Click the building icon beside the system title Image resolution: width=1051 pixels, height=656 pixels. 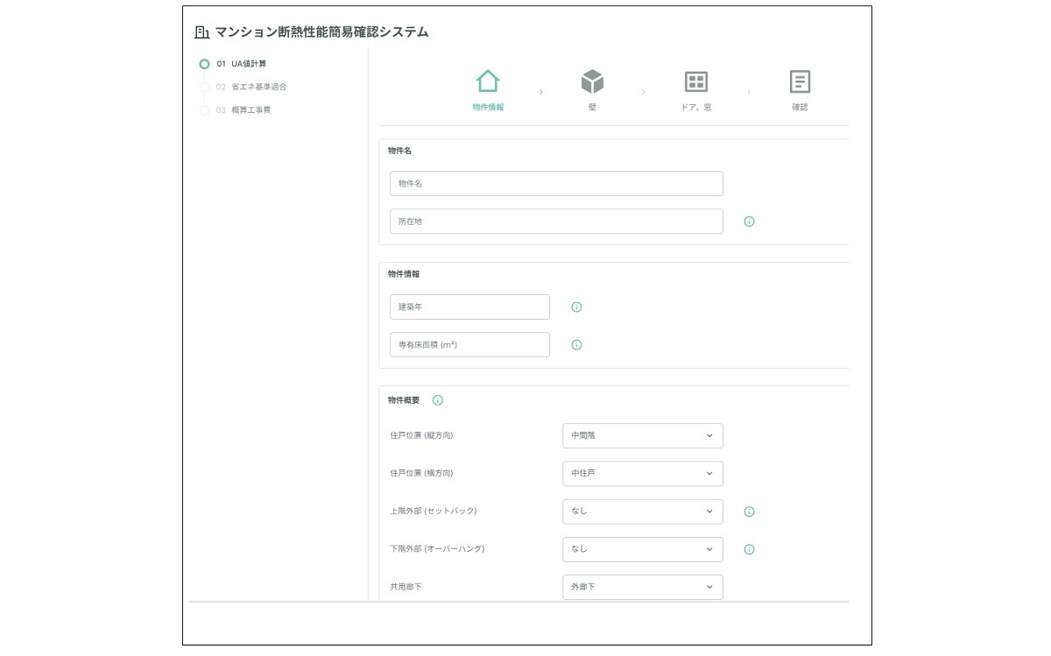(x=202, y=32)
